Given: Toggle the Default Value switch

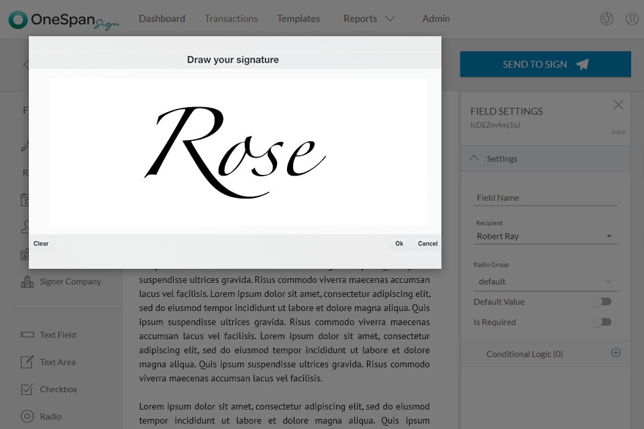Looking at the screenshot, I should pos(602,302).
